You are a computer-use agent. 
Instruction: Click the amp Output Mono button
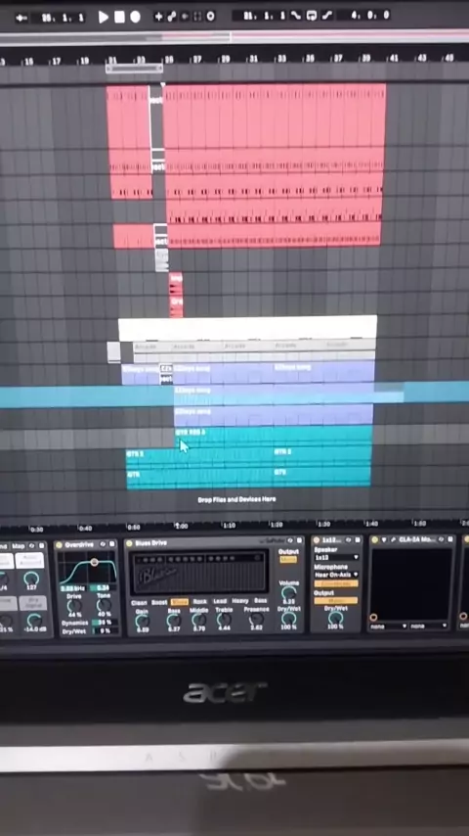(x=288, y=559)
